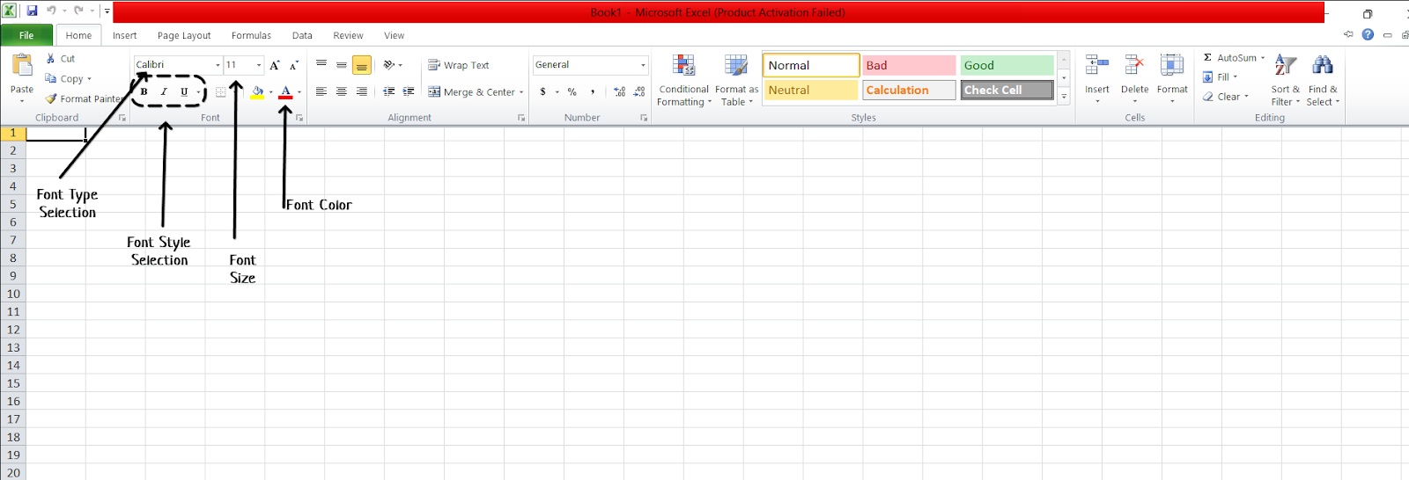Viewport: 1409px width, 480px height.
Task: Switch to the Formulas tab
Action: [251, 35]
